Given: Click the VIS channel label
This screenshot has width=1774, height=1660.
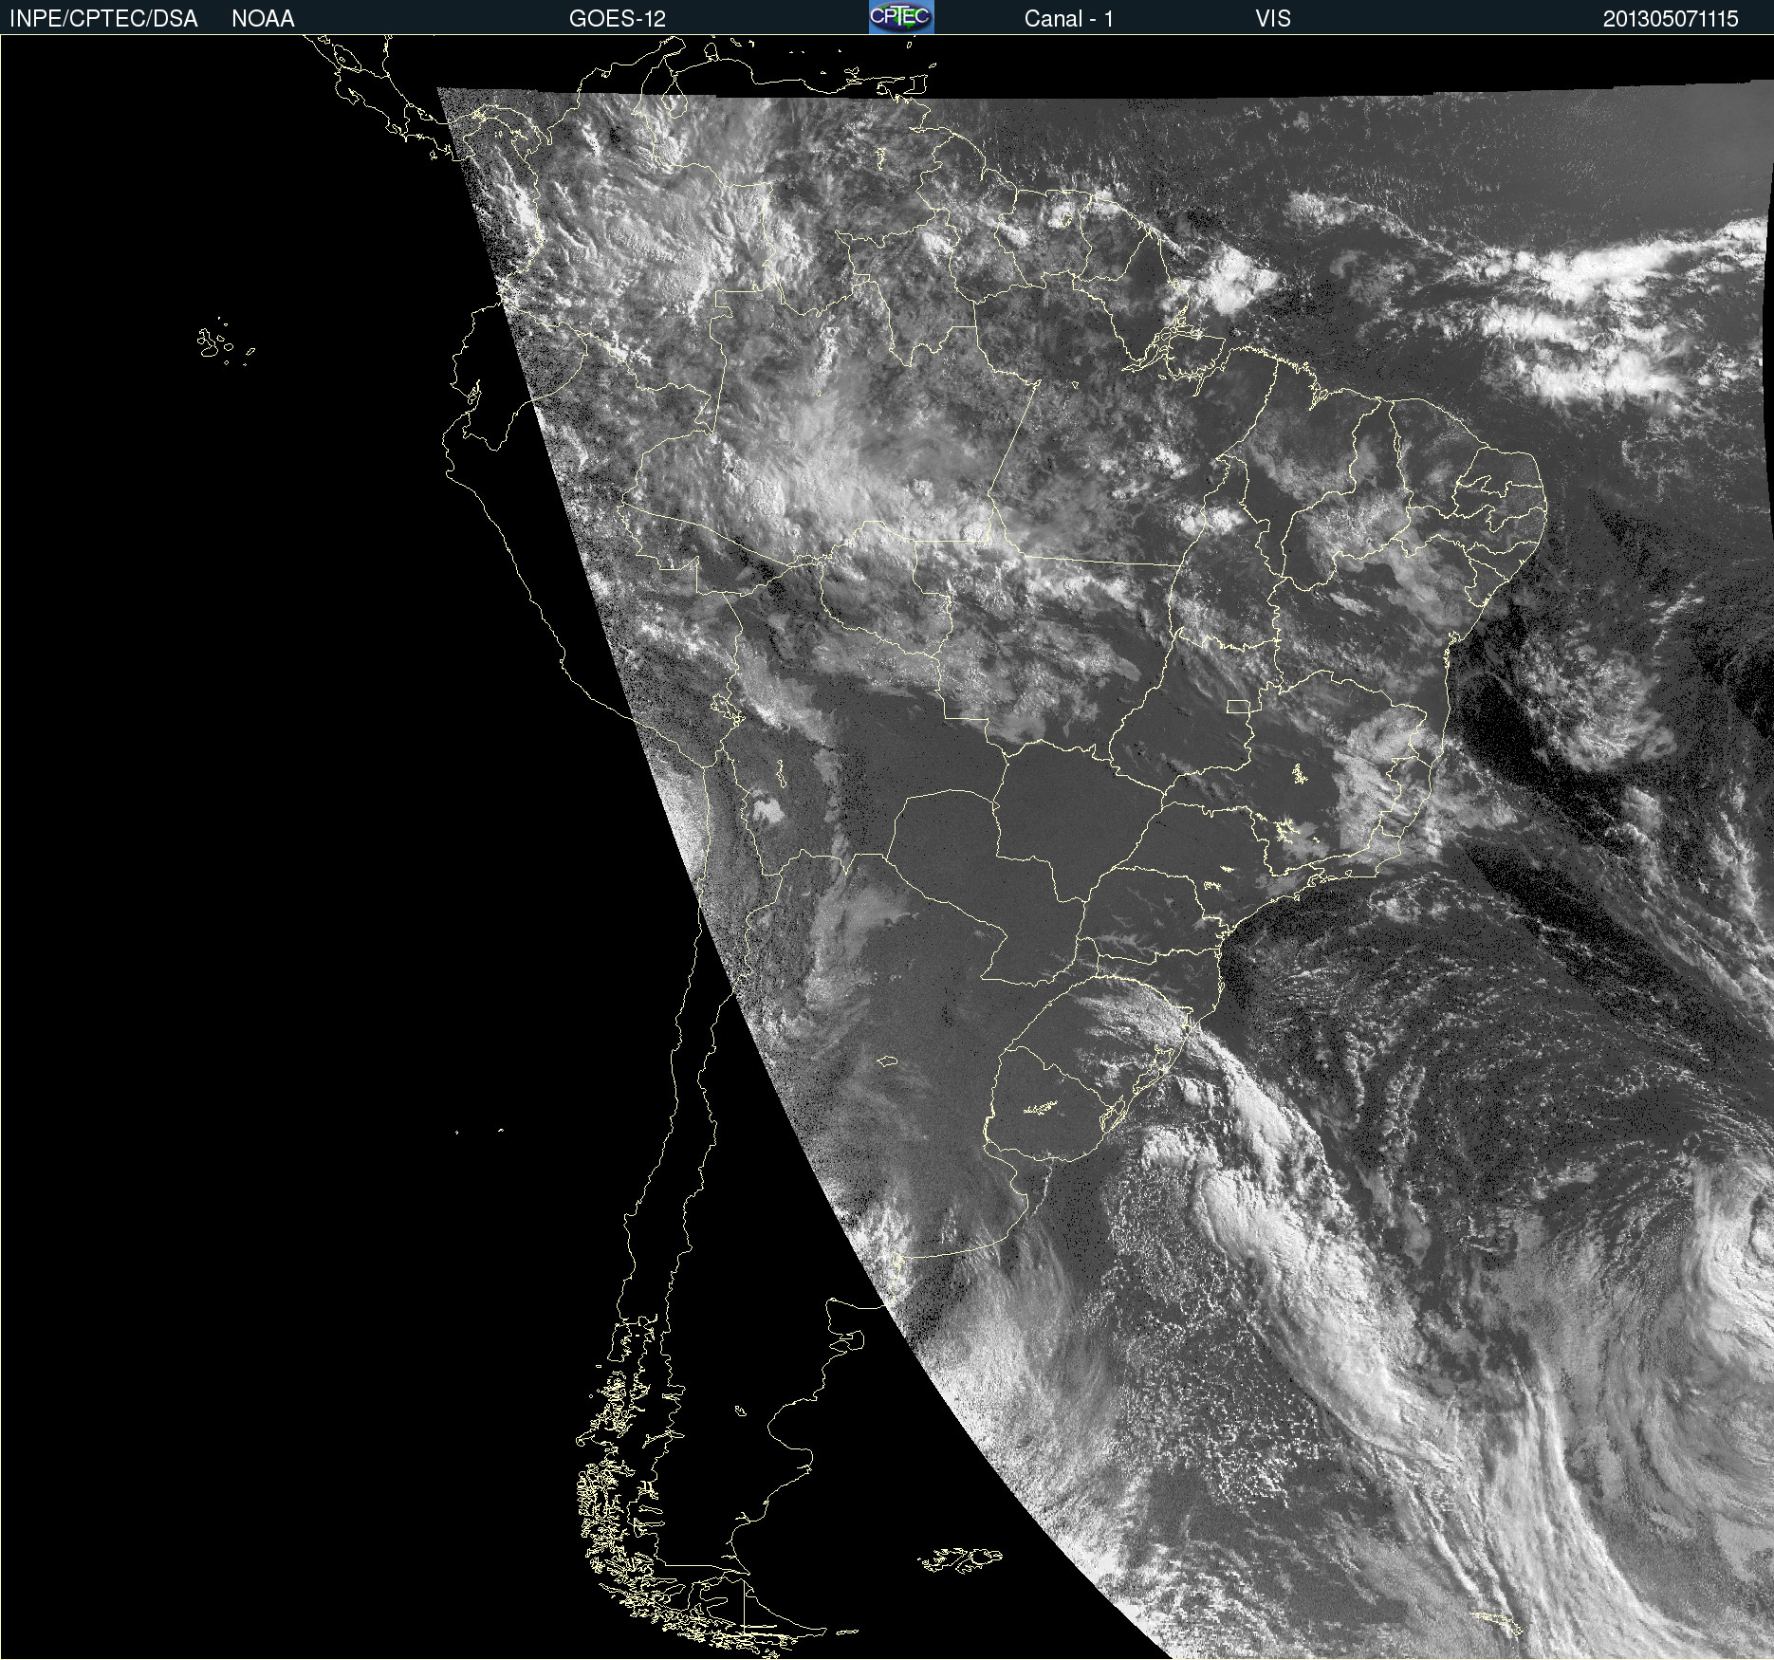Looking at the screenshot, I should (1272, 19).
